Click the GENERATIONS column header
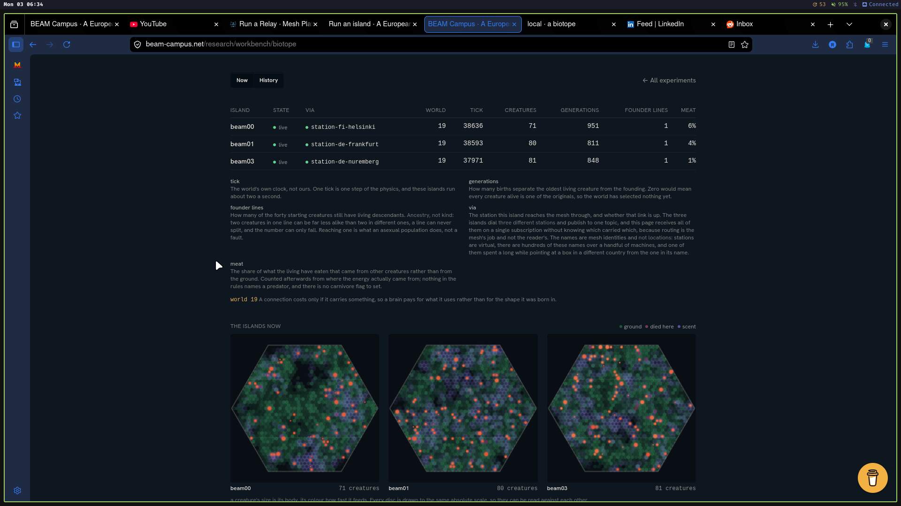This screenshot has height=506, width=901. coord(580,111)
